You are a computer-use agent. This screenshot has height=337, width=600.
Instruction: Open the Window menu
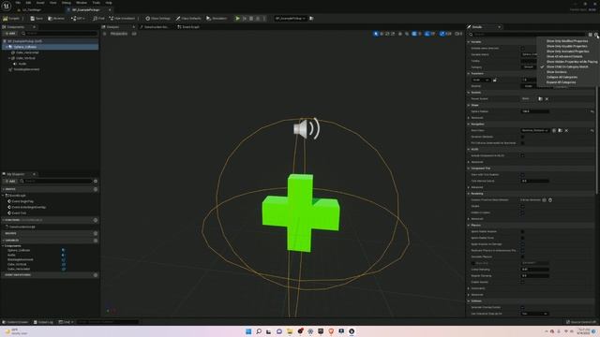click(82, 3)
